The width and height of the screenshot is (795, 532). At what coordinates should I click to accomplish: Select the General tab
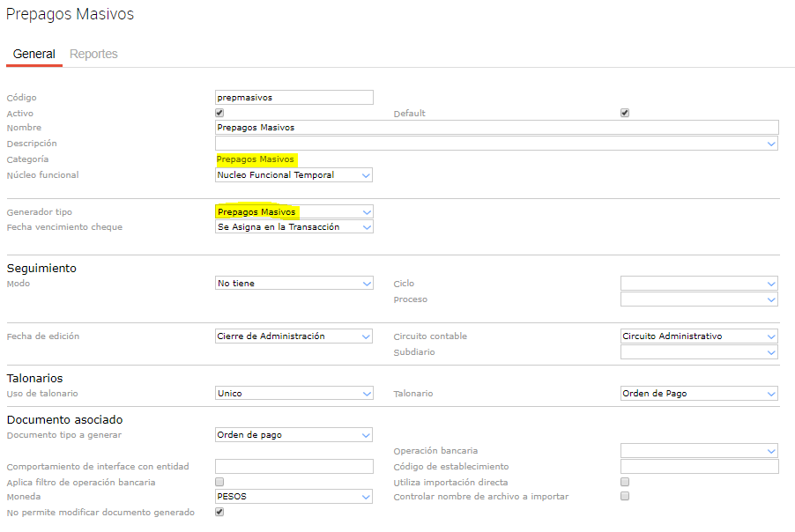pyautogui.click(x=34, y=54)
